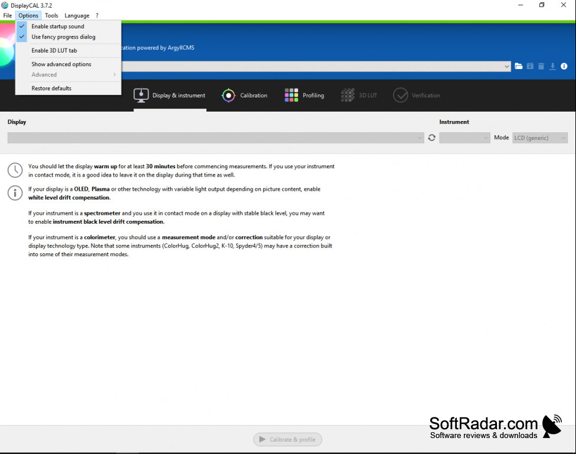Click the refresh displays and instruments icon
576x454 pixels.
point(431,138)
